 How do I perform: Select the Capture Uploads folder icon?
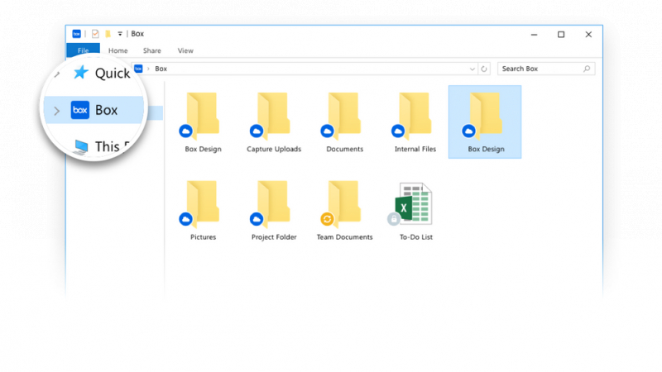point(273,115)
